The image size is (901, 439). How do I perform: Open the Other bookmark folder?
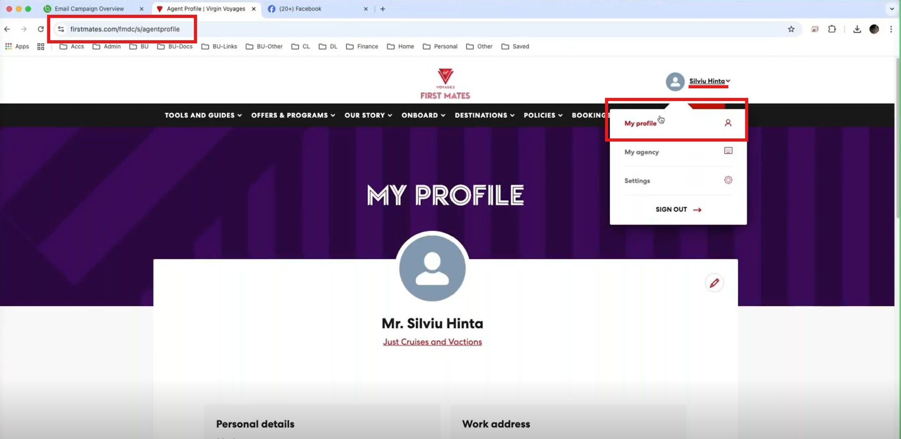(x=480, y=47)
